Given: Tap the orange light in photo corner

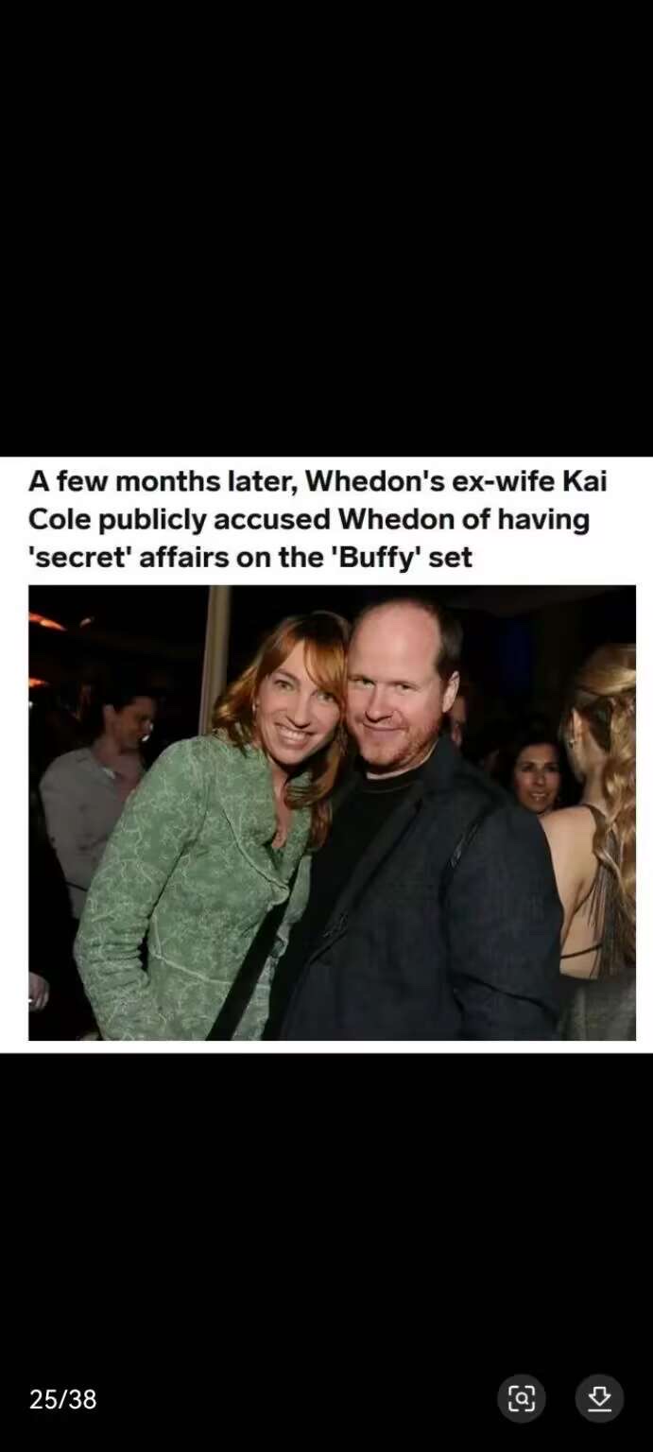Looking at the screenshot, I should 45,621.
